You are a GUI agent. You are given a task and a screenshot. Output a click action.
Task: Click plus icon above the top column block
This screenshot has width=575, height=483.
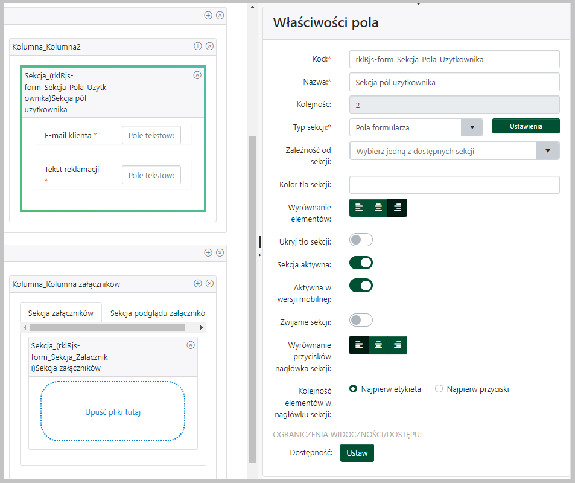(x=209, y=16)
